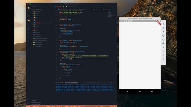
Task: Click Step Into in debug toolbar
Action: pos(98,10)
